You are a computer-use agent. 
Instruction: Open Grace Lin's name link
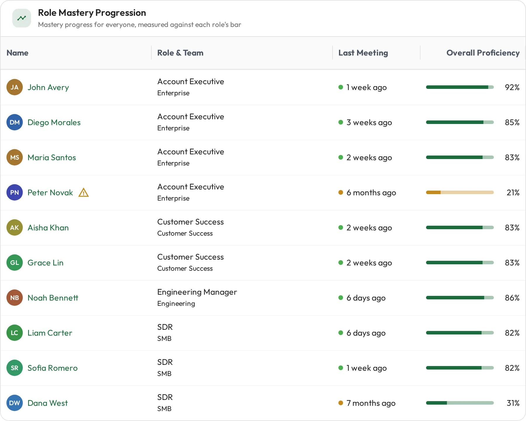46,263
